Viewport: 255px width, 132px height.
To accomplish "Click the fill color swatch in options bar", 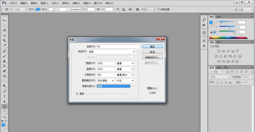I will (38, 9).
